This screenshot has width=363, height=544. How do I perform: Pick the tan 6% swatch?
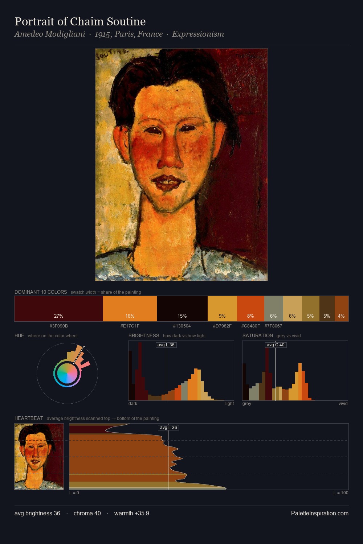point(293,309)
